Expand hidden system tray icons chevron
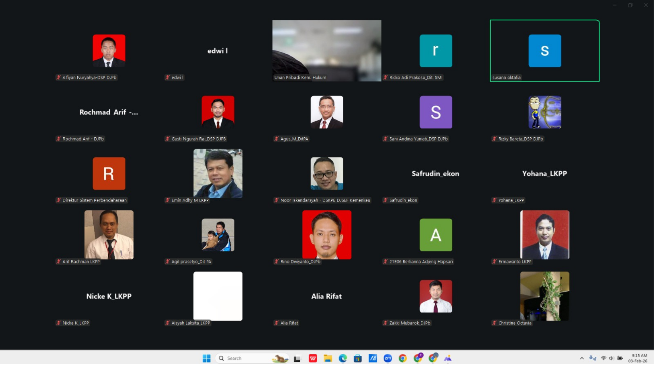The width and height of the screenshot is (654, 368). [582, 358]
